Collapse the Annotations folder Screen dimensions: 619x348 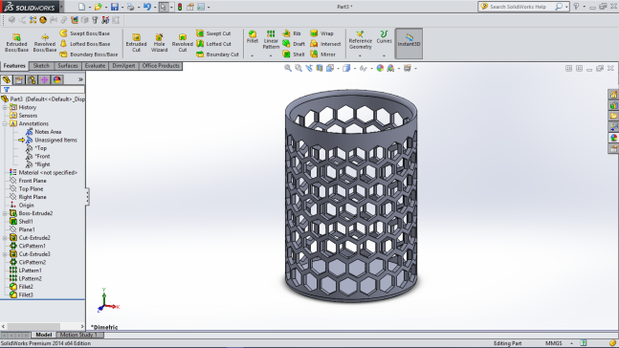(x=5, y=123)
